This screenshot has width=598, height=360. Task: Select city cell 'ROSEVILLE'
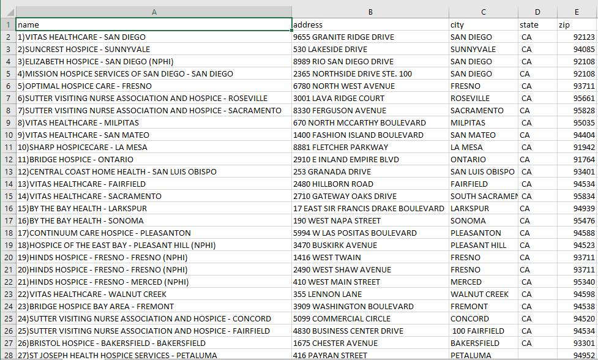(483, 99)
